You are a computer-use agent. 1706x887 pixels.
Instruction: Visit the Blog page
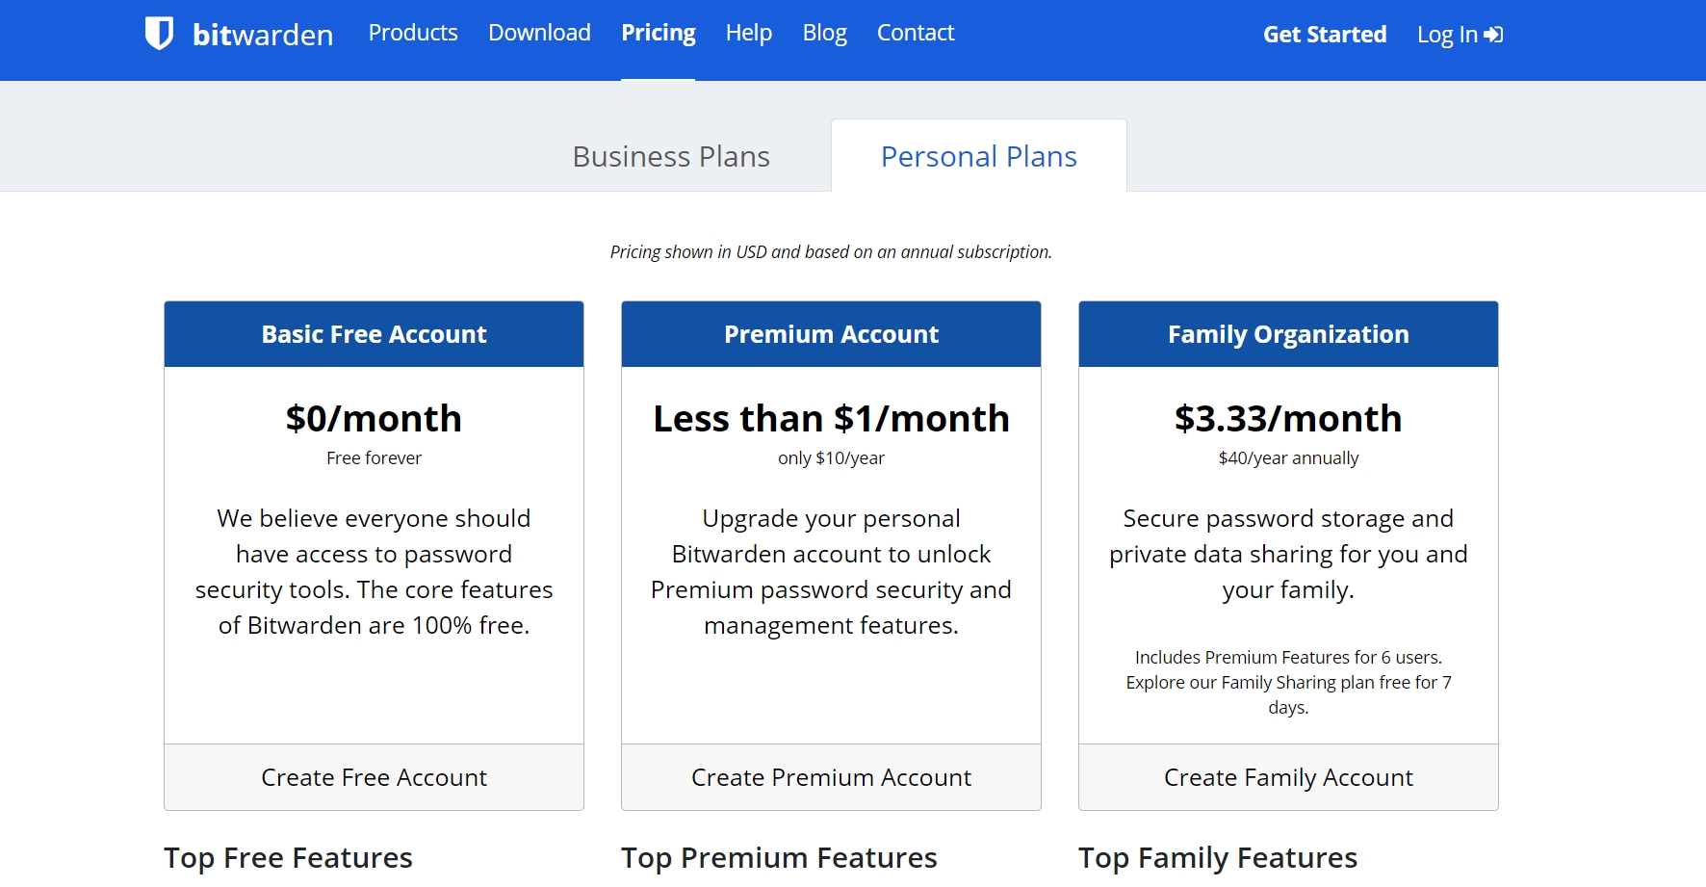825,33
